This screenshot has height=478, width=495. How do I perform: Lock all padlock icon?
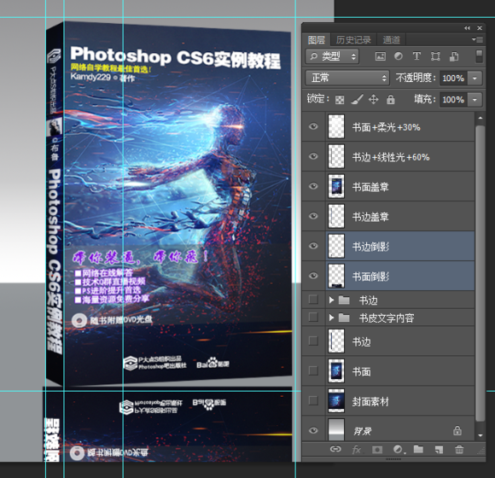(x=391, y=100)
